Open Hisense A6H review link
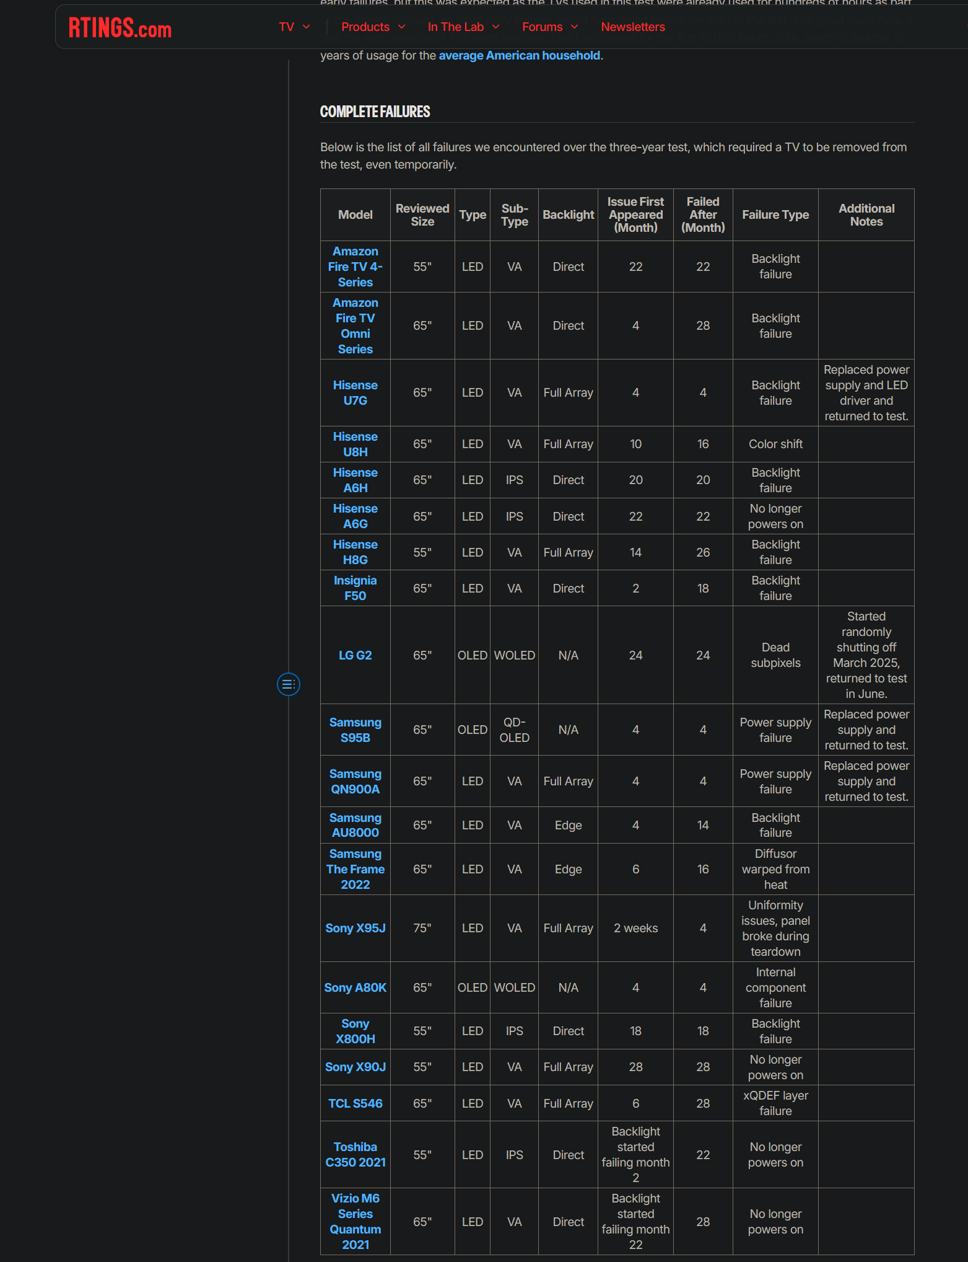Viewport: 968px width, 1262px height. point(355,480)
